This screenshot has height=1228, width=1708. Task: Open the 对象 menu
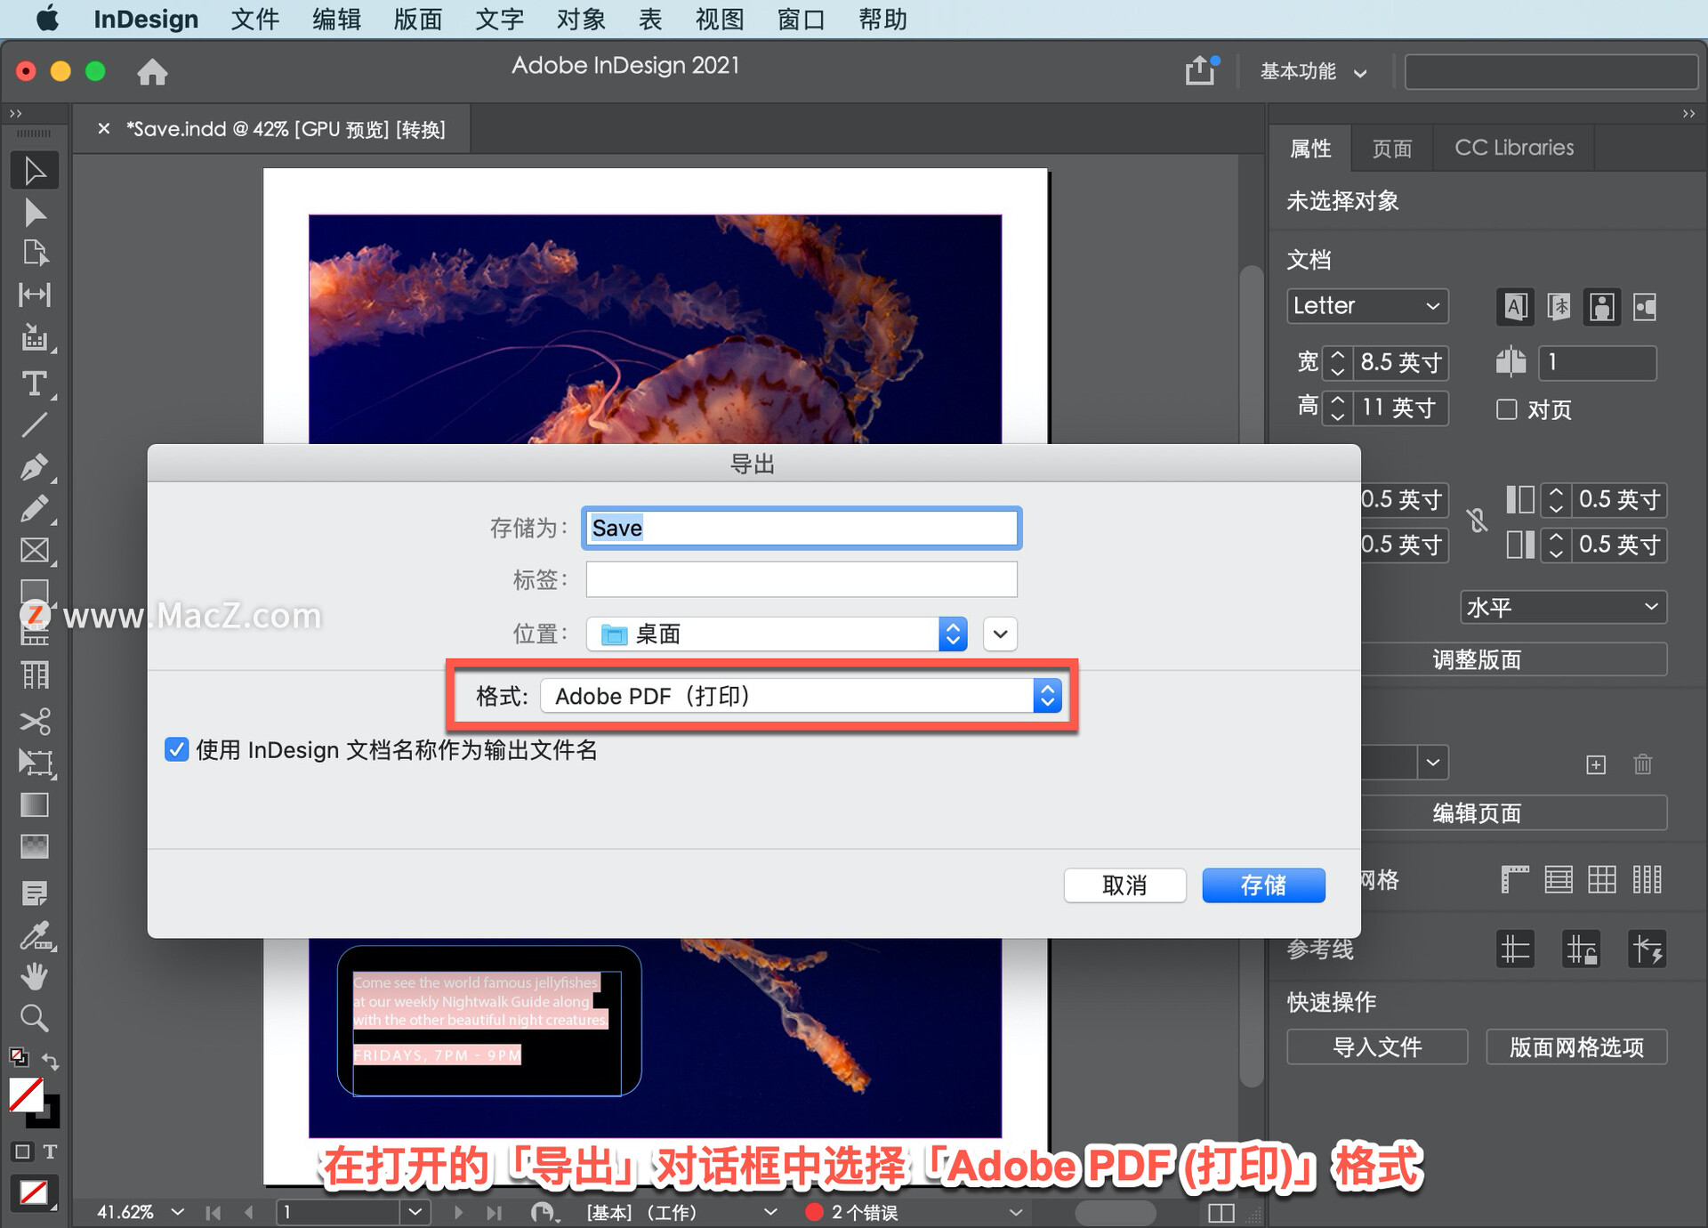pos(581,19)
